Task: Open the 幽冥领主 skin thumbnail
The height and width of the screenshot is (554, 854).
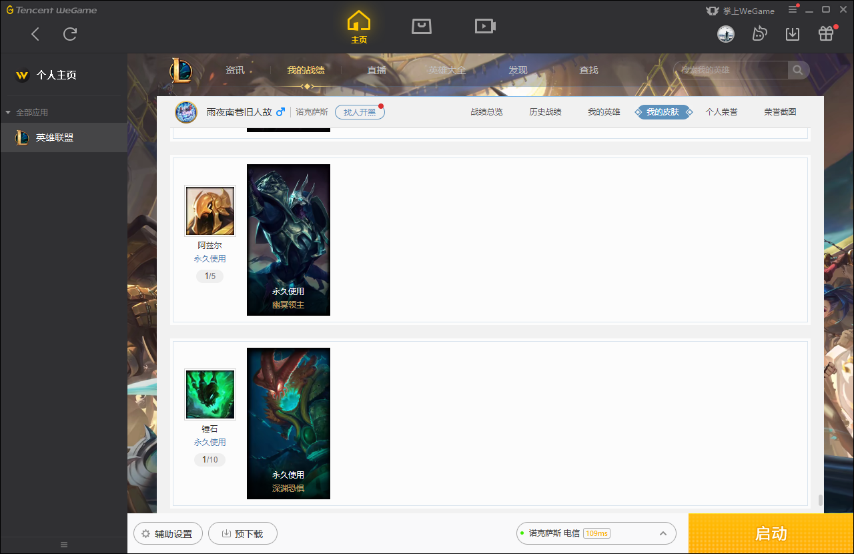Action: click(288, 240)
